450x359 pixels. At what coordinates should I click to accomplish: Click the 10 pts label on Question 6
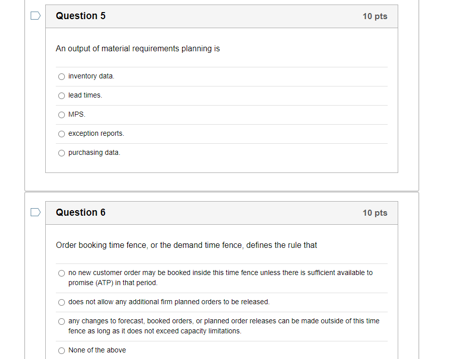(376, 213)
